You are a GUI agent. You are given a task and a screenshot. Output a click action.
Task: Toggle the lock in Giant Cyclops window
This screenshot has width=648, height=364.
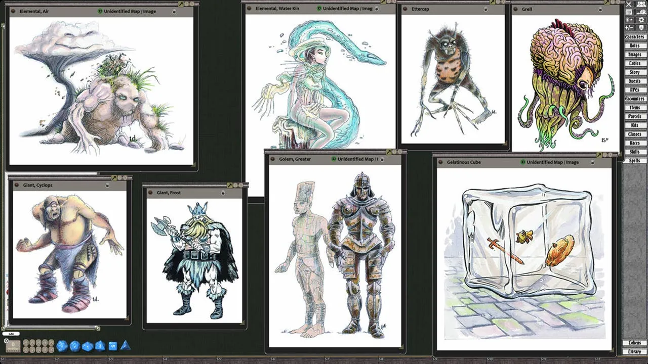point(107,185)
